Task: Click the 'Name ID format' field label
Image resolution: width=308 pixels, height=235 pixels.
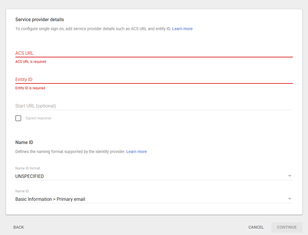Action: point(28,168)
